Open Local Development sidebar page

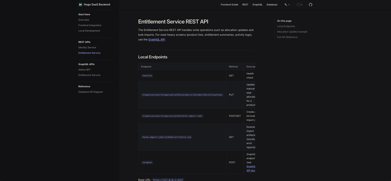(x=89, y=31)
